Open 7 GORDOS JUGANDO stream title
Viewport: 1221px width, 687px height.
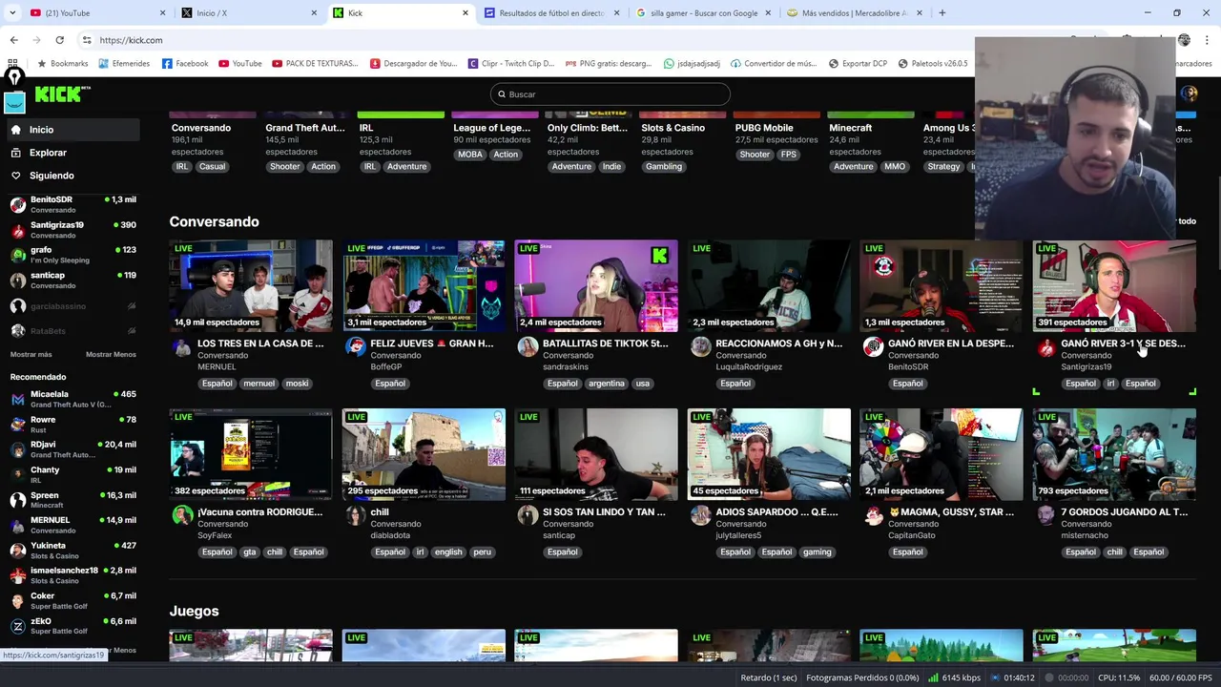click(1124, 512)
